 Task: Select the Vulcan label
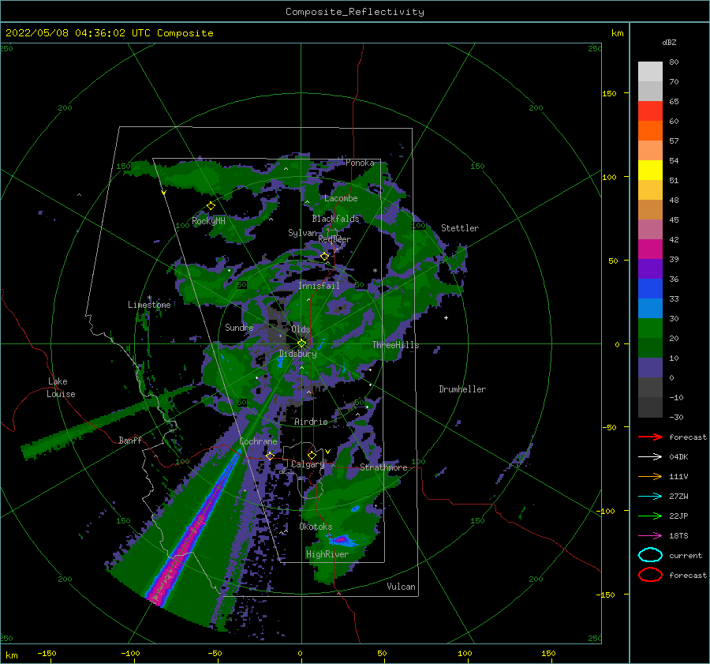pyautogui.click(x=402, y=587)
